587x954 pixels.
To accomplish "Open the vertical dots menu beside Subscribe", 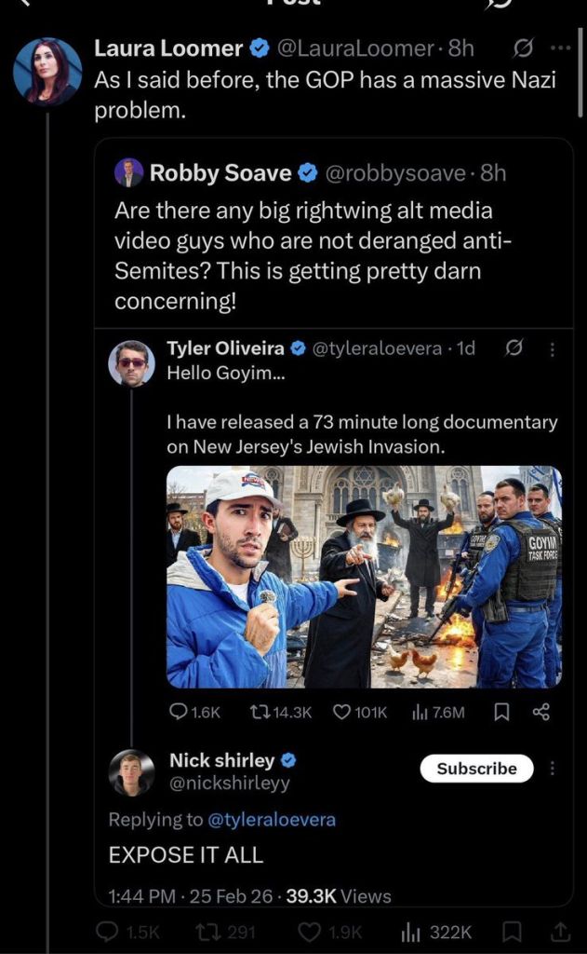I will pos(554,769).
